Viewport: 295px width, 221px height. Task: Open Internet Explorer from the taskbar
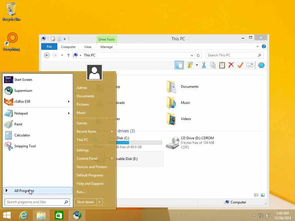(24, 215)
